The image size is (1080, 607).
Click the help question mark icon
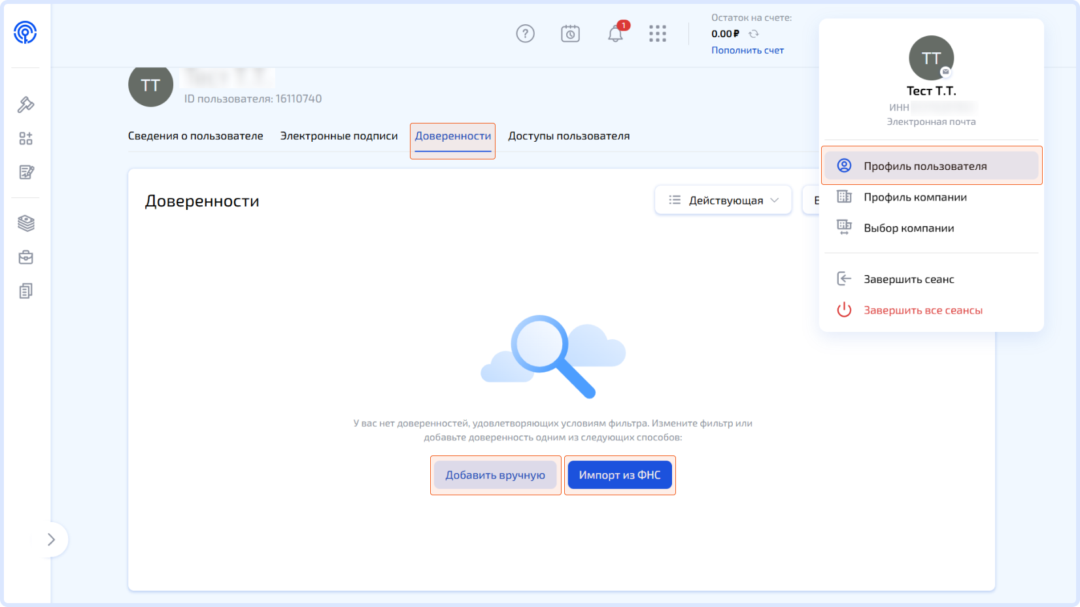point(525,34)
